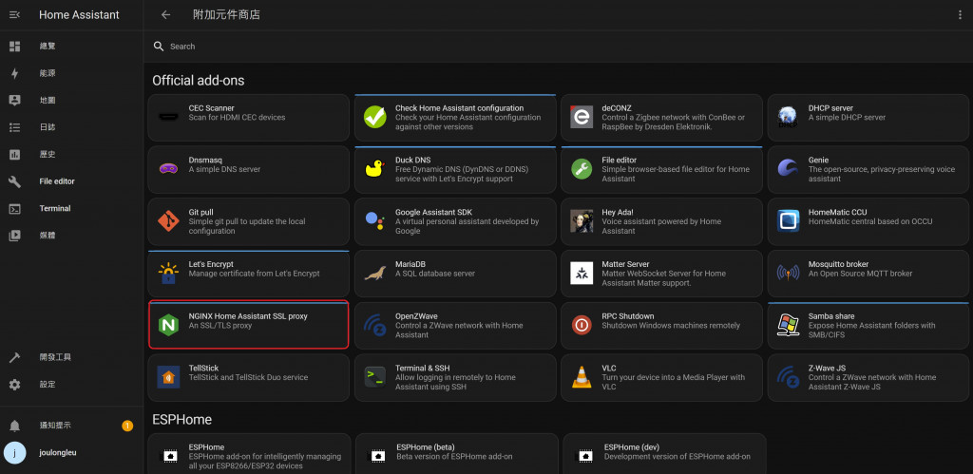Click the Dnsmasq mask icon
Screen dimensions: 973x474
point(168,169)
